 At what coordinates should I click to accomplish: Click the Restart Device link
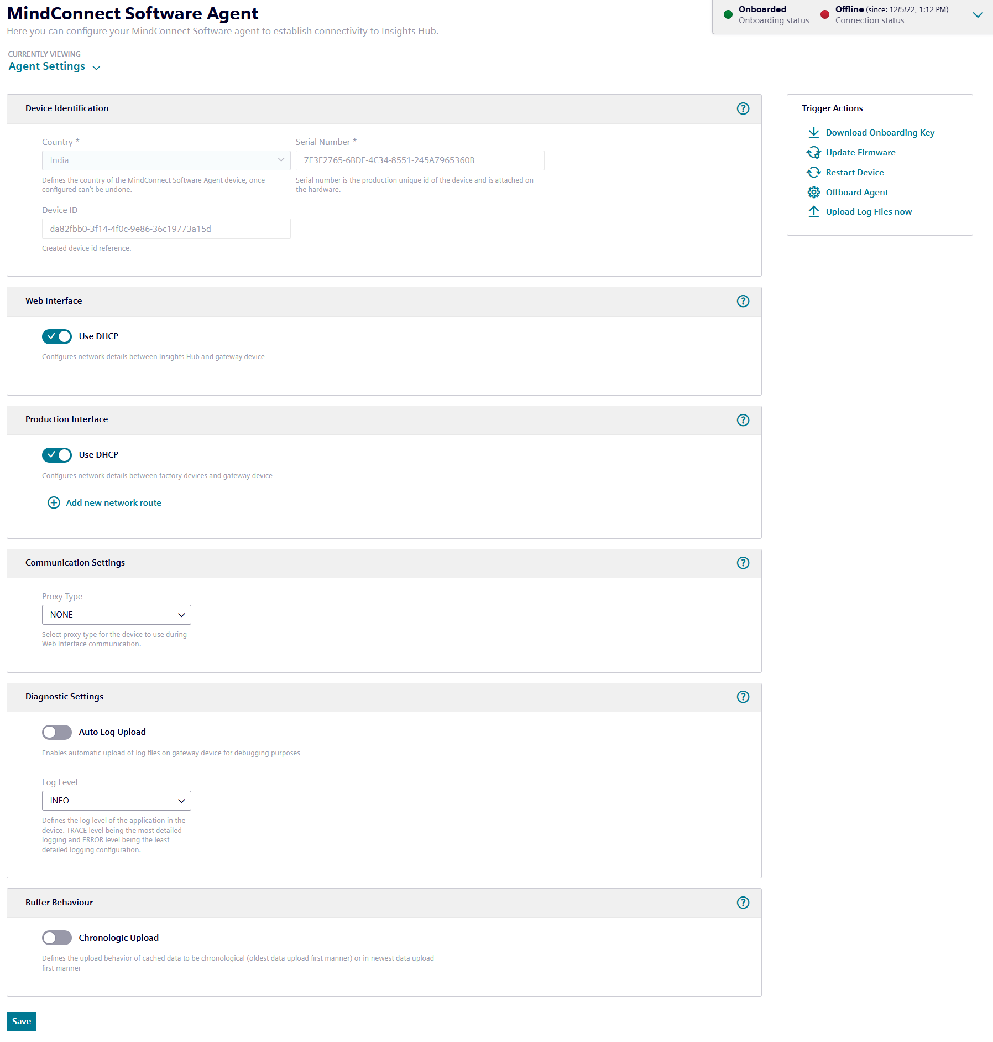855,173
